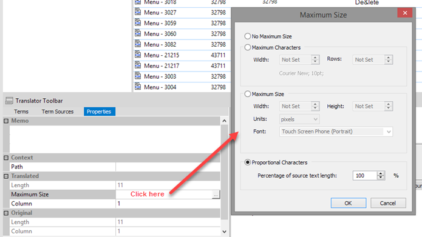This screenshot has width=422, height=237.
Task: Open the Units pixels dropdown
Action: click(299, 119)
